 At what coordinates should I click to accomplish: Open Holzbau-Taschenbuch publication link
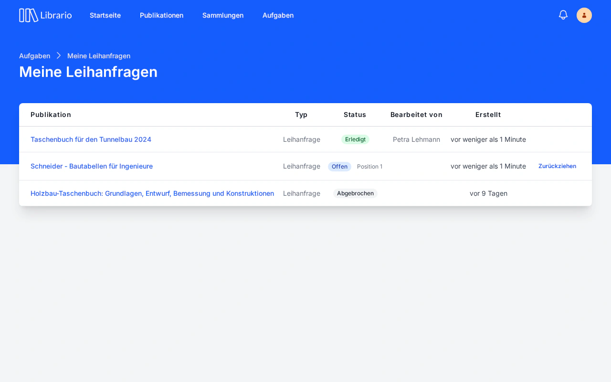[152, 193]
